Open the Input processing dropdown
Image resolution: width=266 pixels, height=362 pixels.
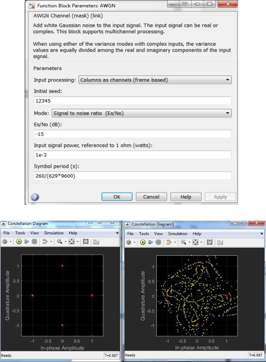[x=155, y=80]
